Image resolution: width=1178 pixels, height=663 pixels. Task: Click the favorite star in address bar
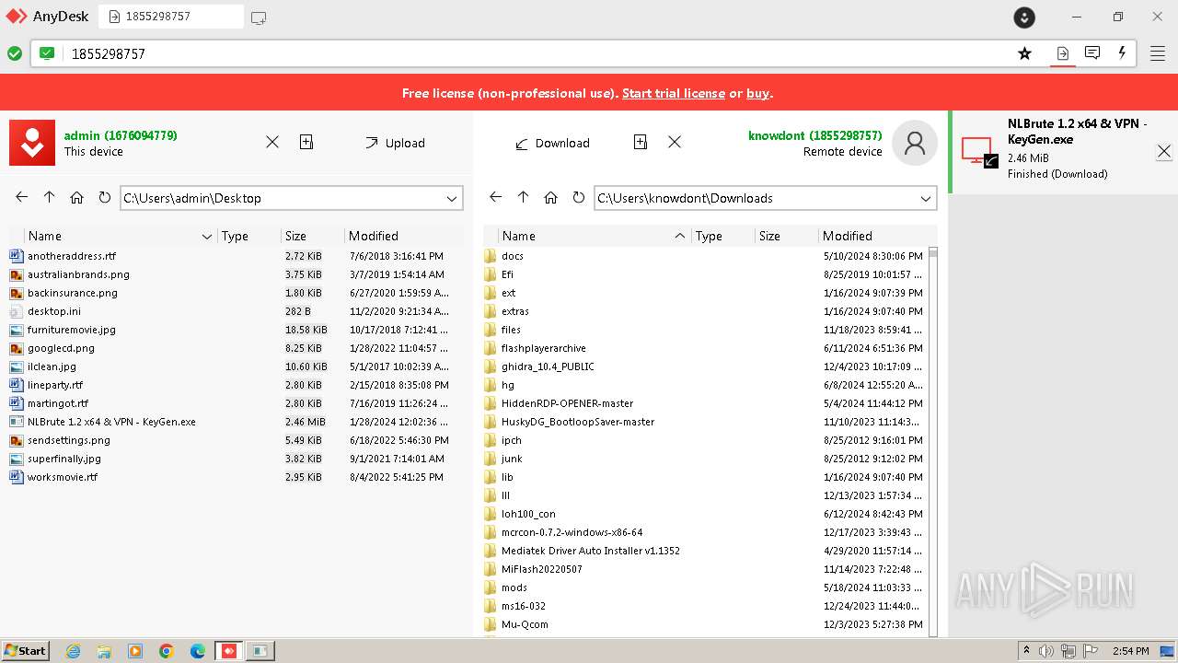pos(1024,53)
